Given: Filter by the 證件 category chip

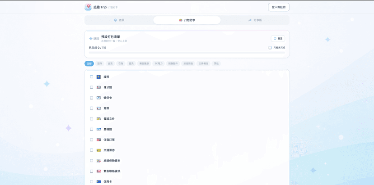Looking at the screenshot, I should tap(100, 63).
